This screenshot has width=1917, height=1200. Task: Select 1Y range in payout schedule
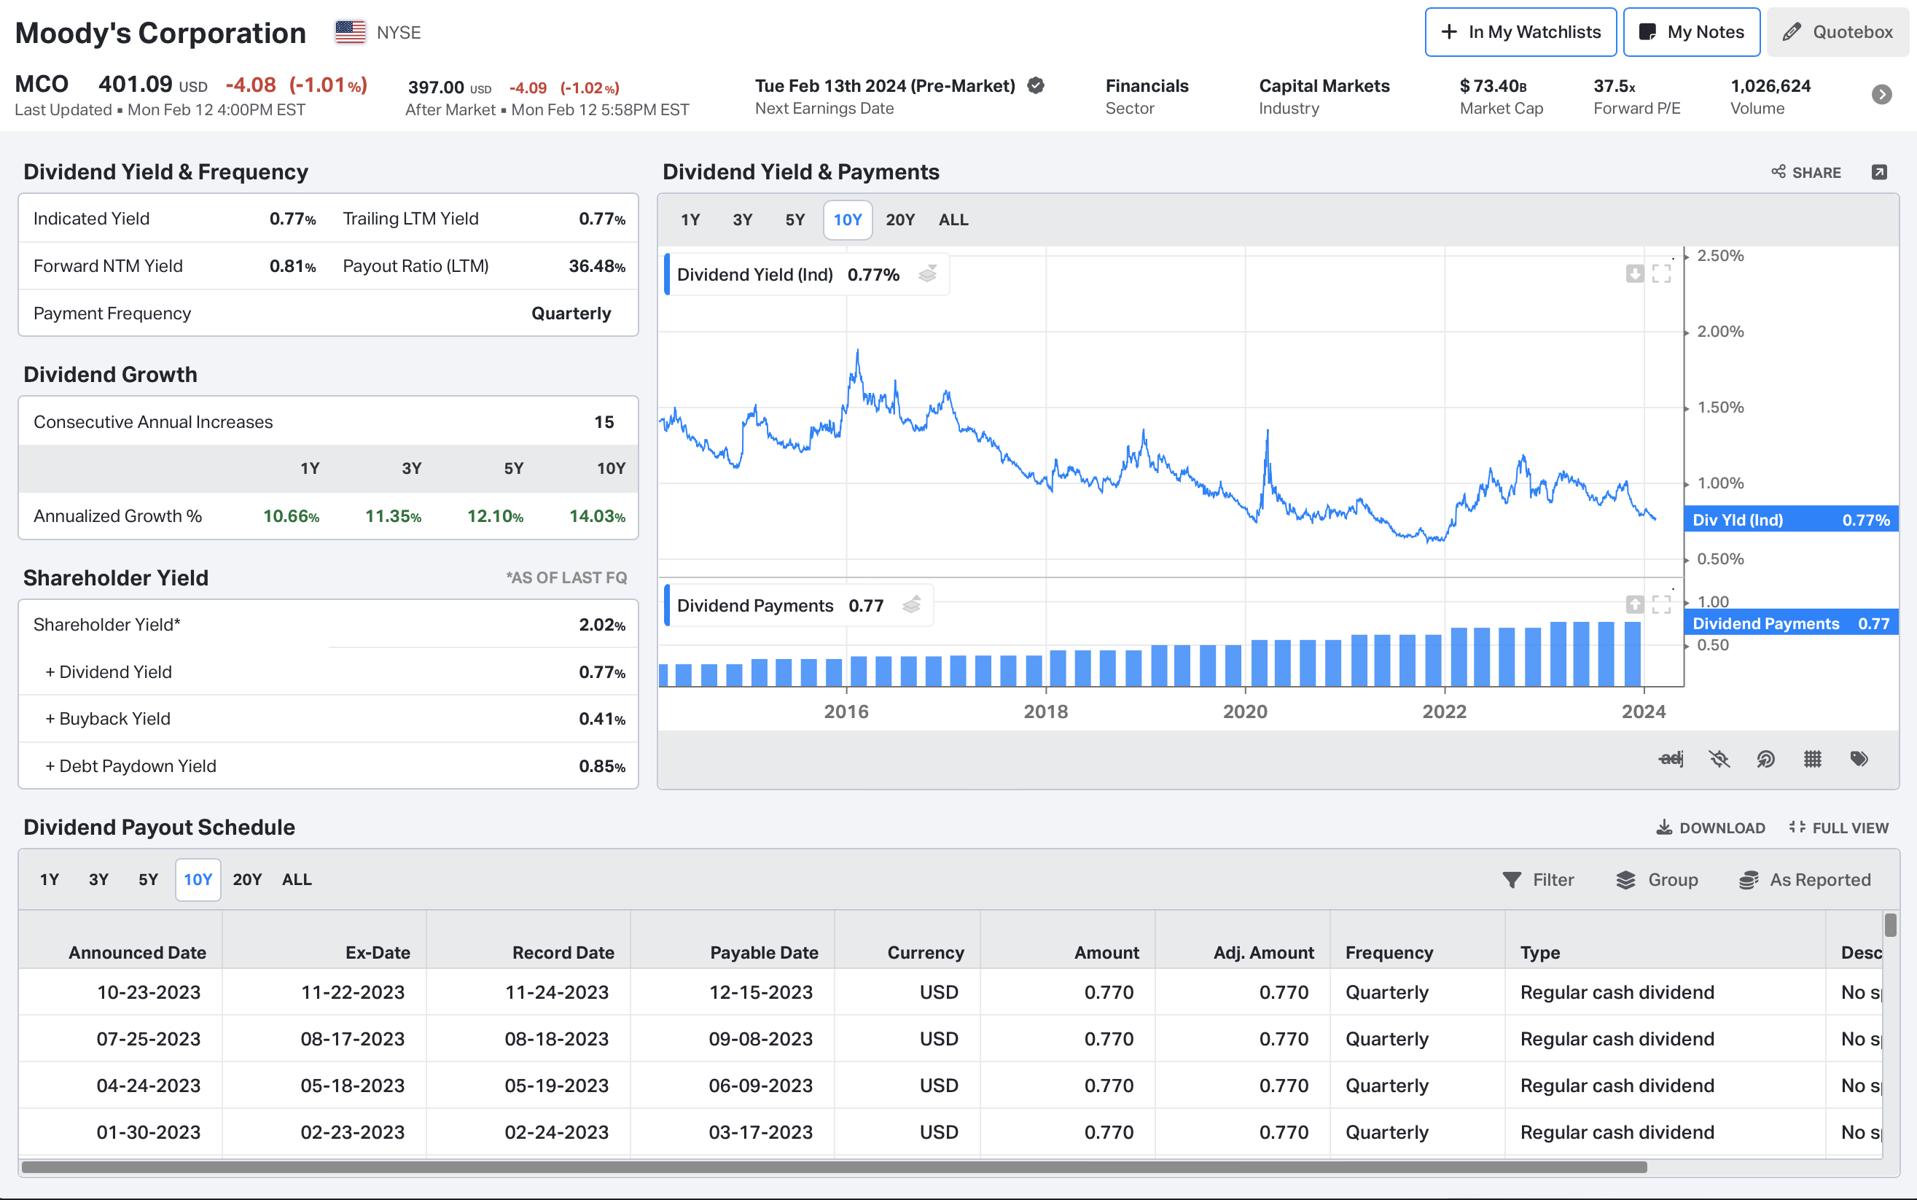(x=49, y=879)
